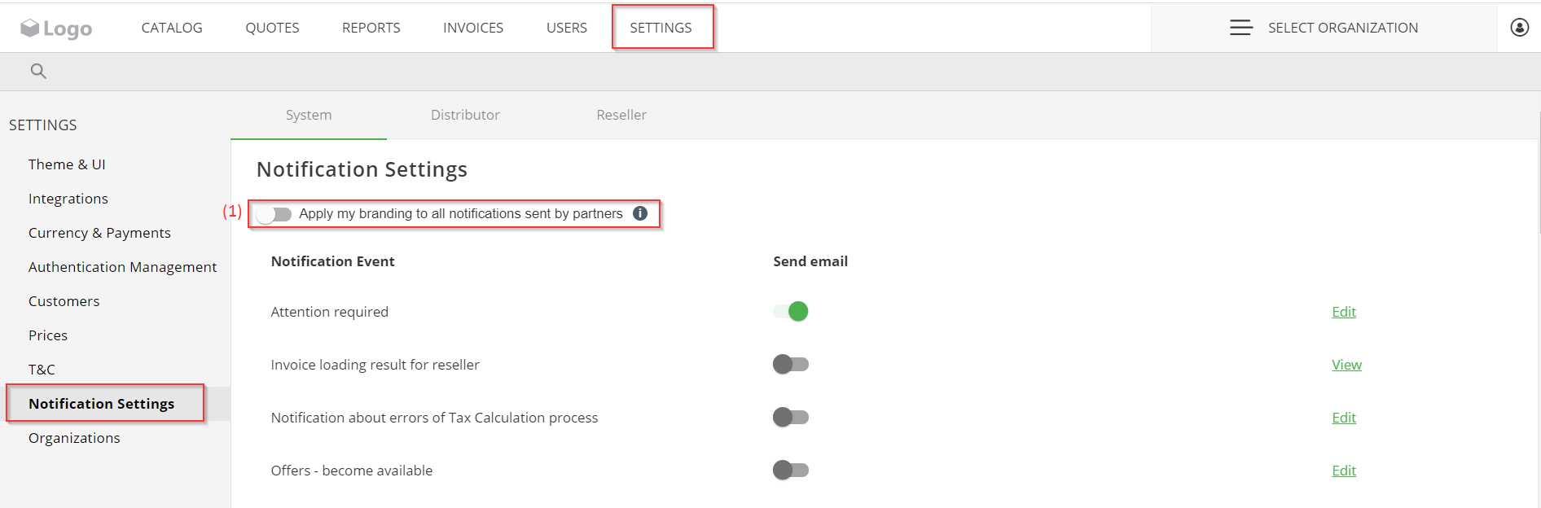
Task: Click the SETTINGS sidebar heading
Action: click(x=43, y=125)
